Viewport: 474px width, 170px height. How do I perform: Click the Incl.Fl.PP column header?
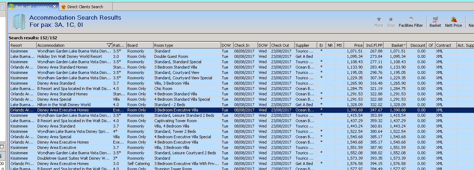click(373, 45)
